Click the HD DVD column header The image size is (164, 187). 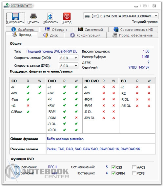[92, 81]
